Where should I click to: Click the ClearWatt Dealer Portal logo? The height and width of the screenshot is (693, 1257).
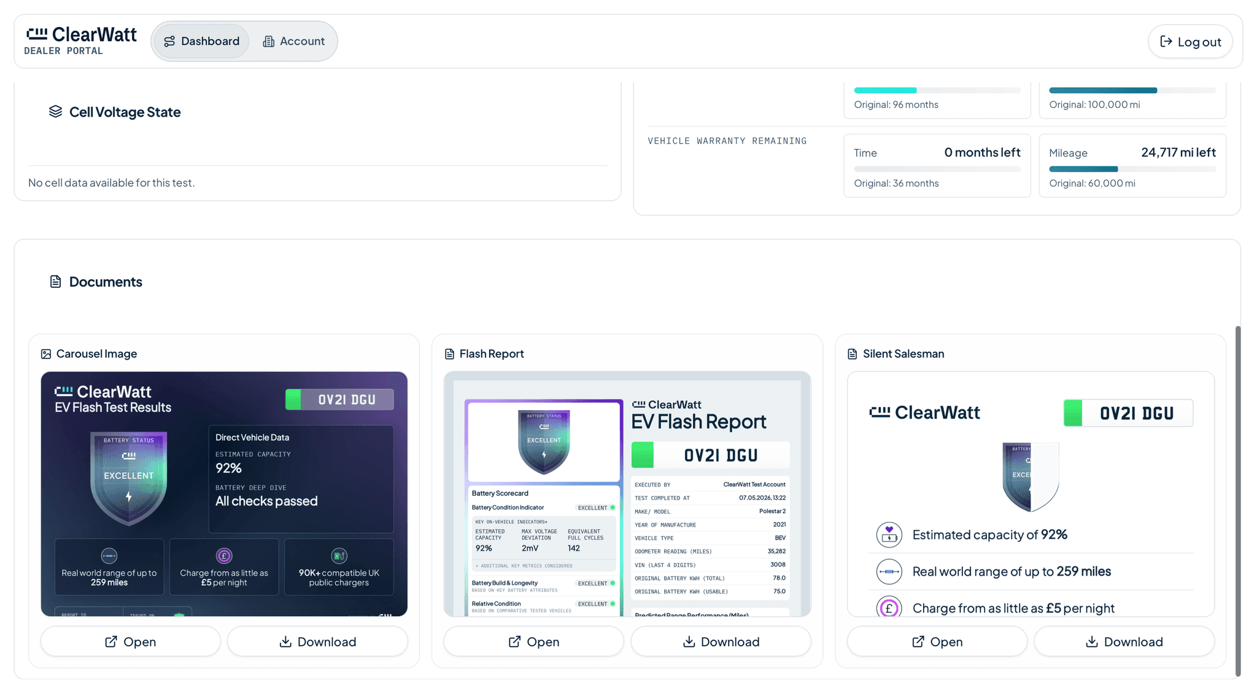(81, 41)
